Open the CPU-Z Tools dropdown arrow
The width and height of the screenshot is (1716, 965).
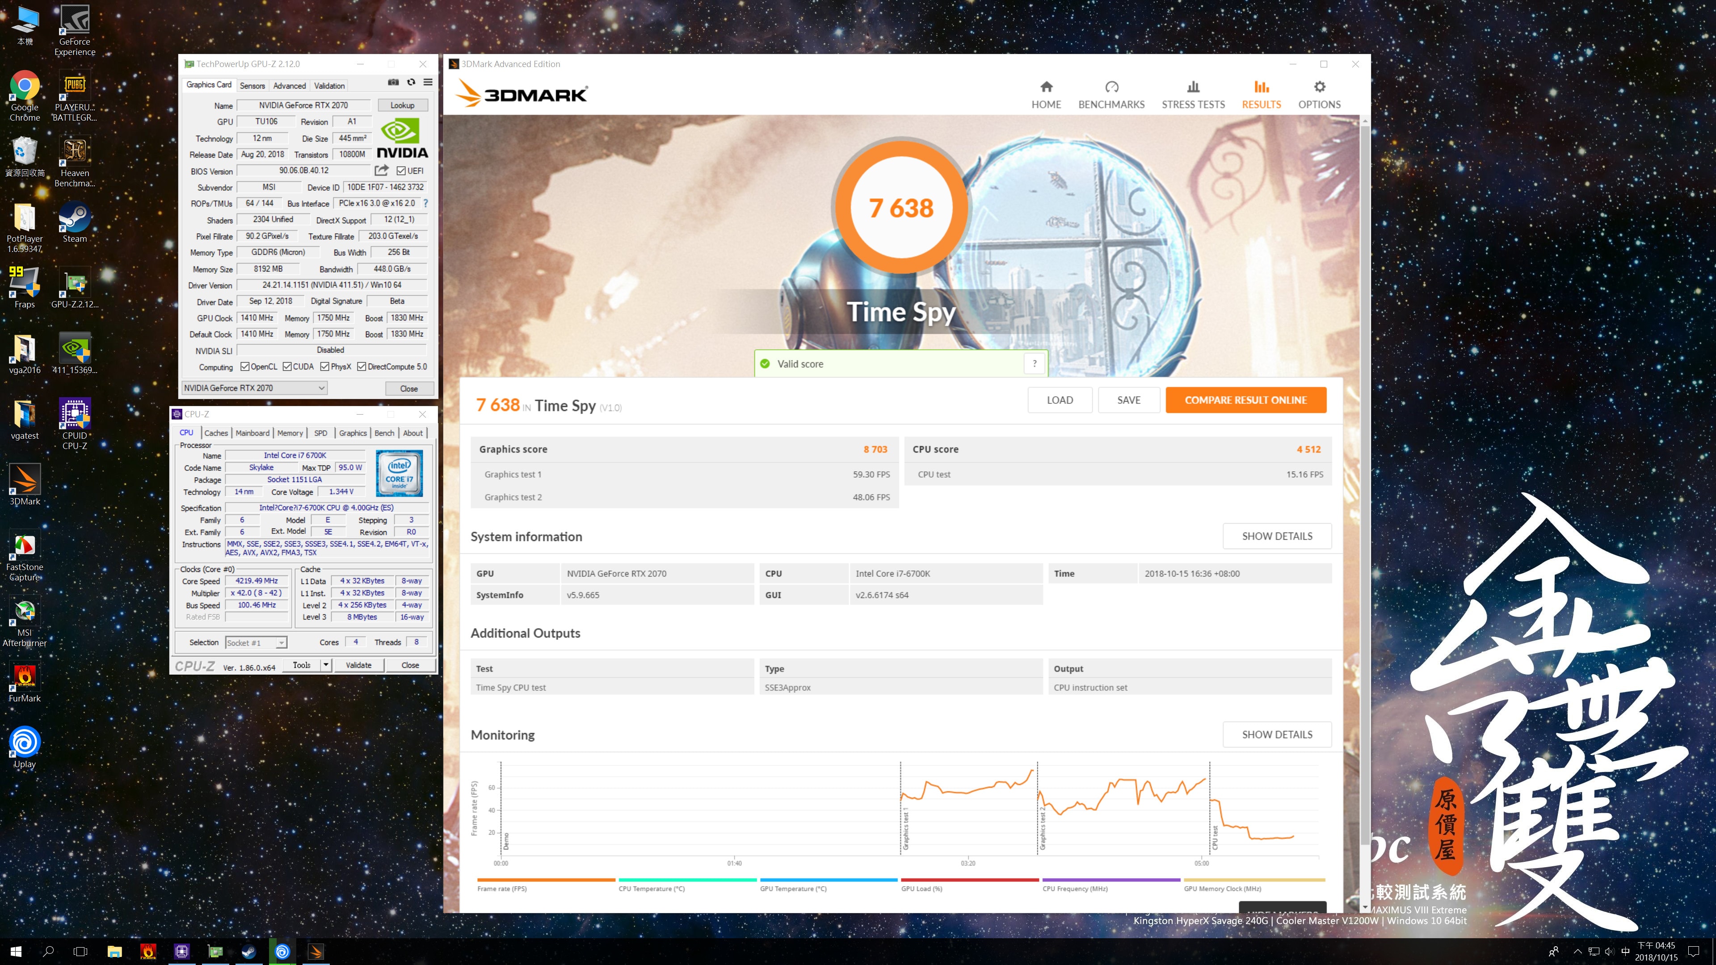(326, 665)
